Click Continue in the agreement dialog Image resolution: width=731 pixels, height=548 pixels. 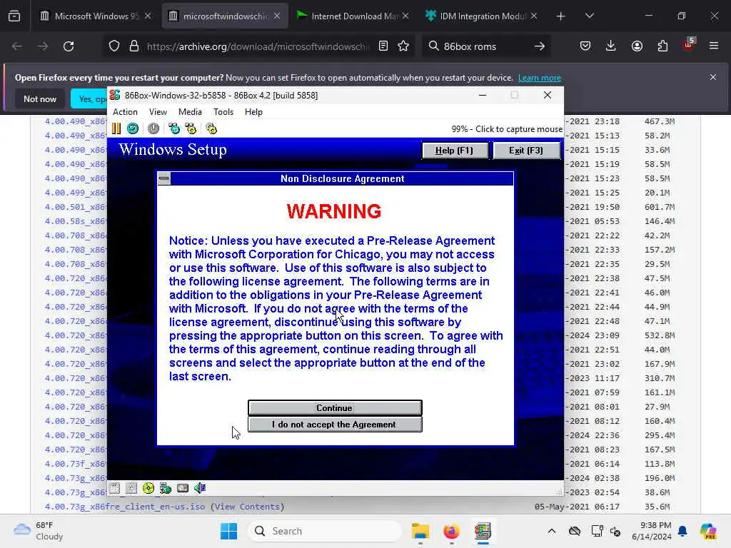pyautogui.click(x=335, y=407)
